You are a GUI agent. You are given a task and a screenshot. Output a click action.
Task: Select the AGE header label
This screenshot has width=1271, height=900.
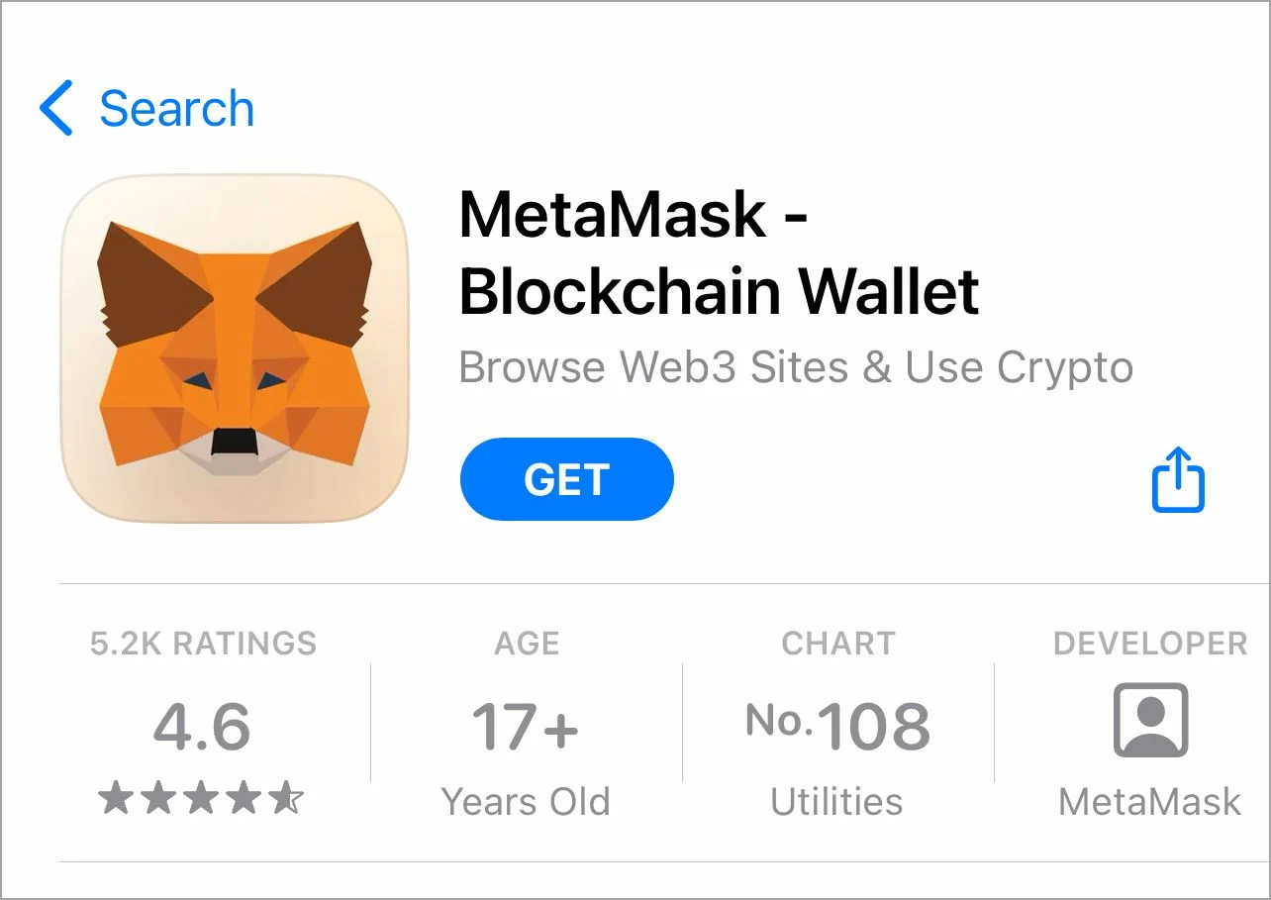pyautogui.click(x=527, y=644)
